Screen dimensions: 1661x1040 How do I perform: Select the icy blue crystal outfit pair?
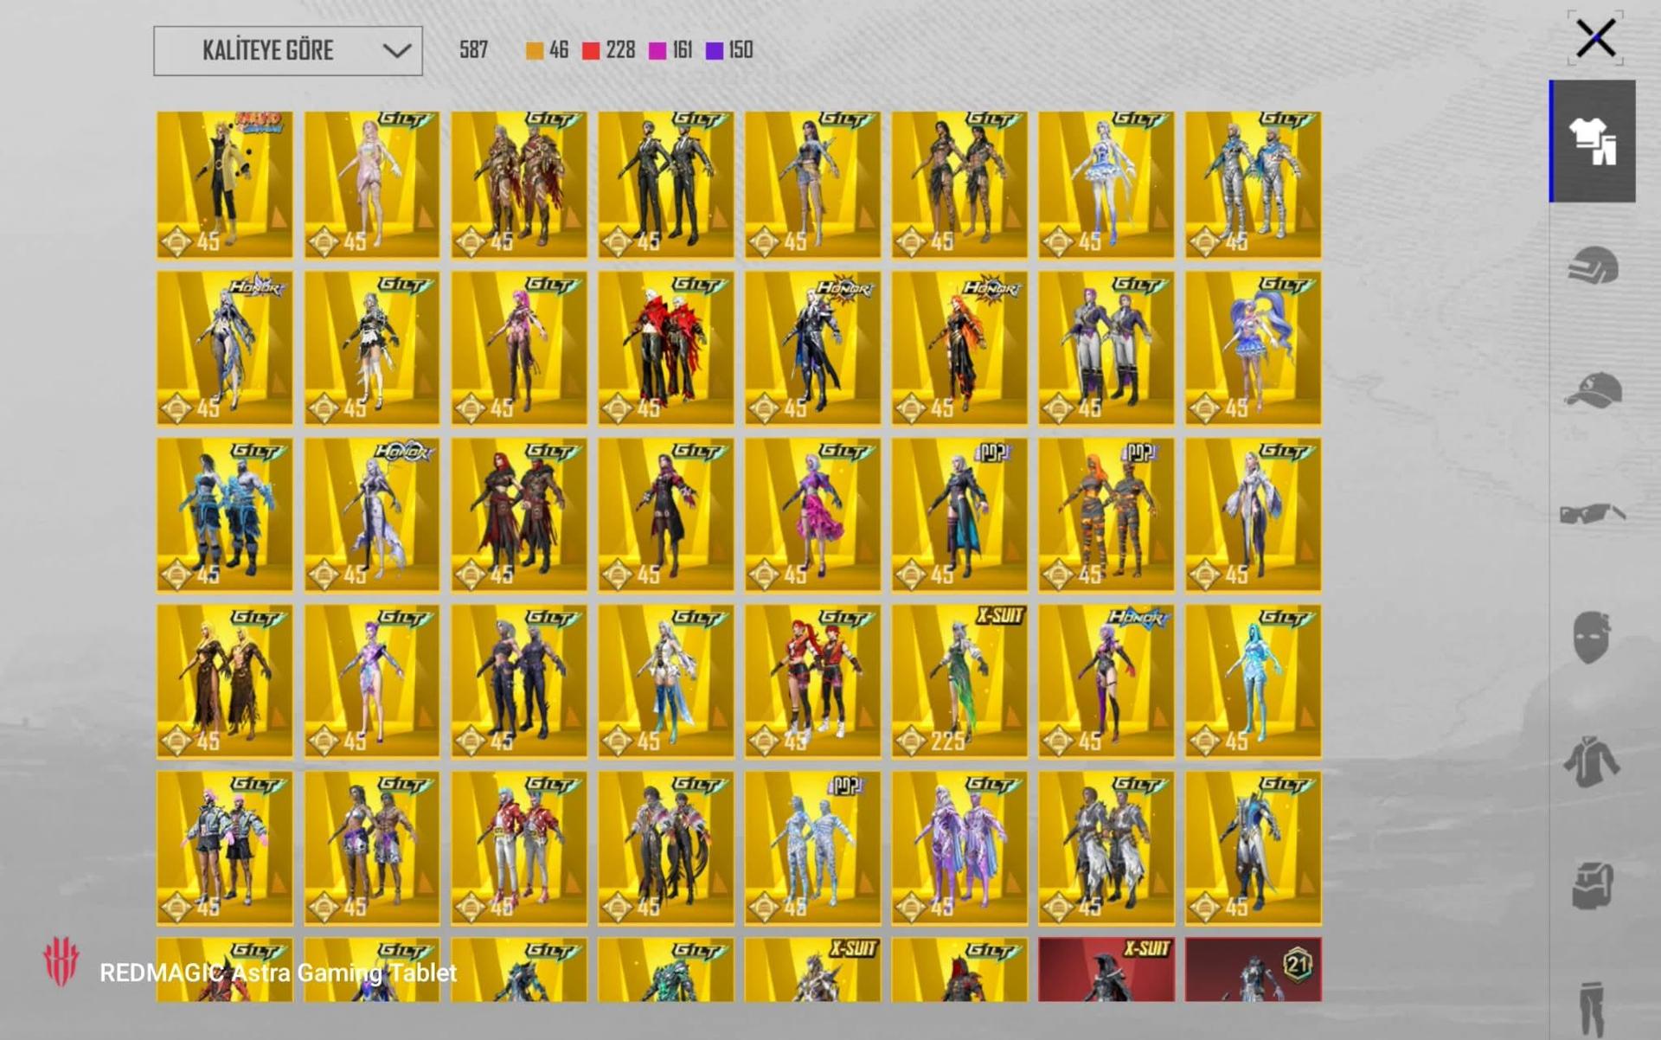coord(225,514)
